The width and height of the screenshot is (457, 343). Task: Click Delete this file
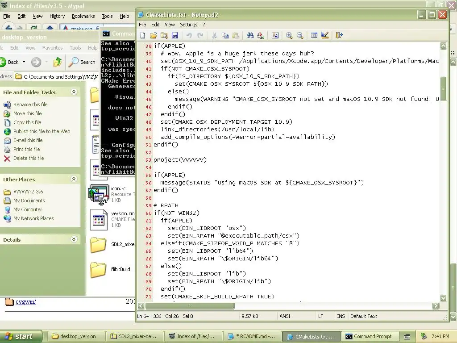(x=29, y=158)
